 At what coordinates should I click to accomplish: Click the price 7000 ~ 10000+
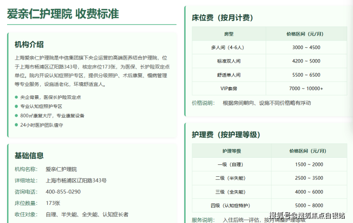point(306,89)
